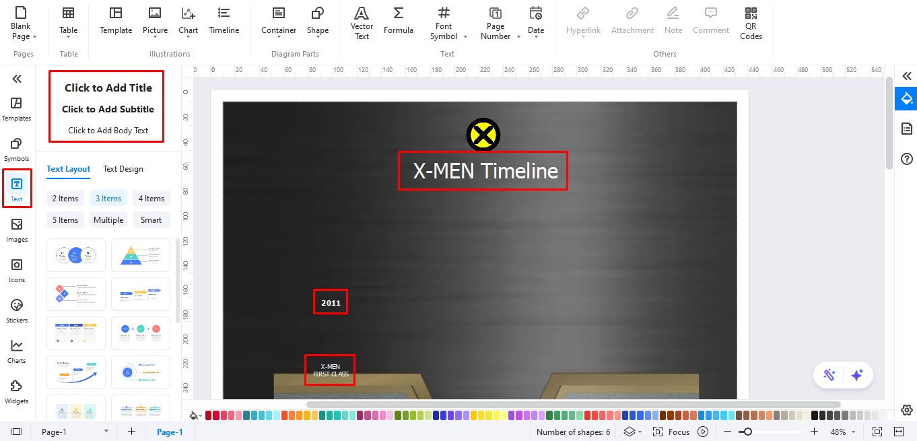The width and height of the screenshot is (917, 441).
Task: Insert QR Codes
Action: (x=751, y=24)
